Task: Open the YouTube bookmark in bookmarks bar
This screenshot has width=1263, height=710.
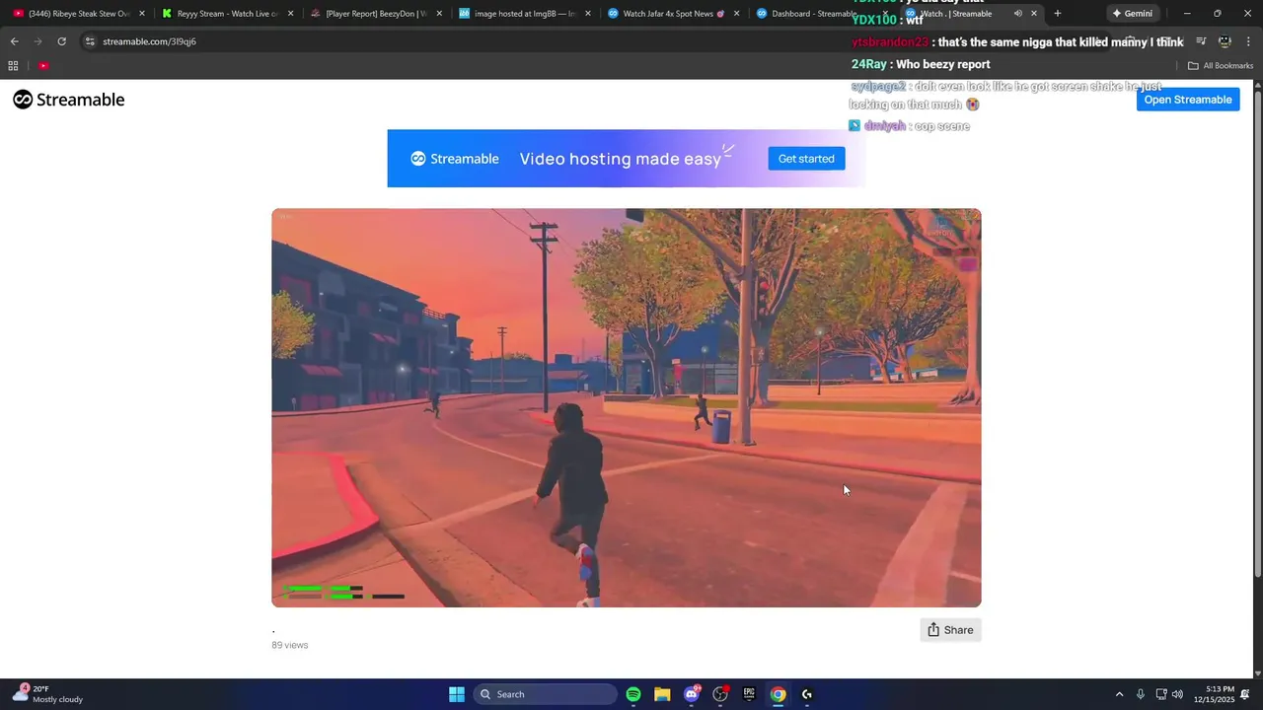Action: click(43, 66)
